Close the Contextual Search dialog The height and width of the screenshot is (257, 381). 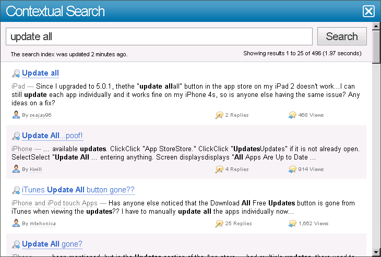click(x=368, y=11)
